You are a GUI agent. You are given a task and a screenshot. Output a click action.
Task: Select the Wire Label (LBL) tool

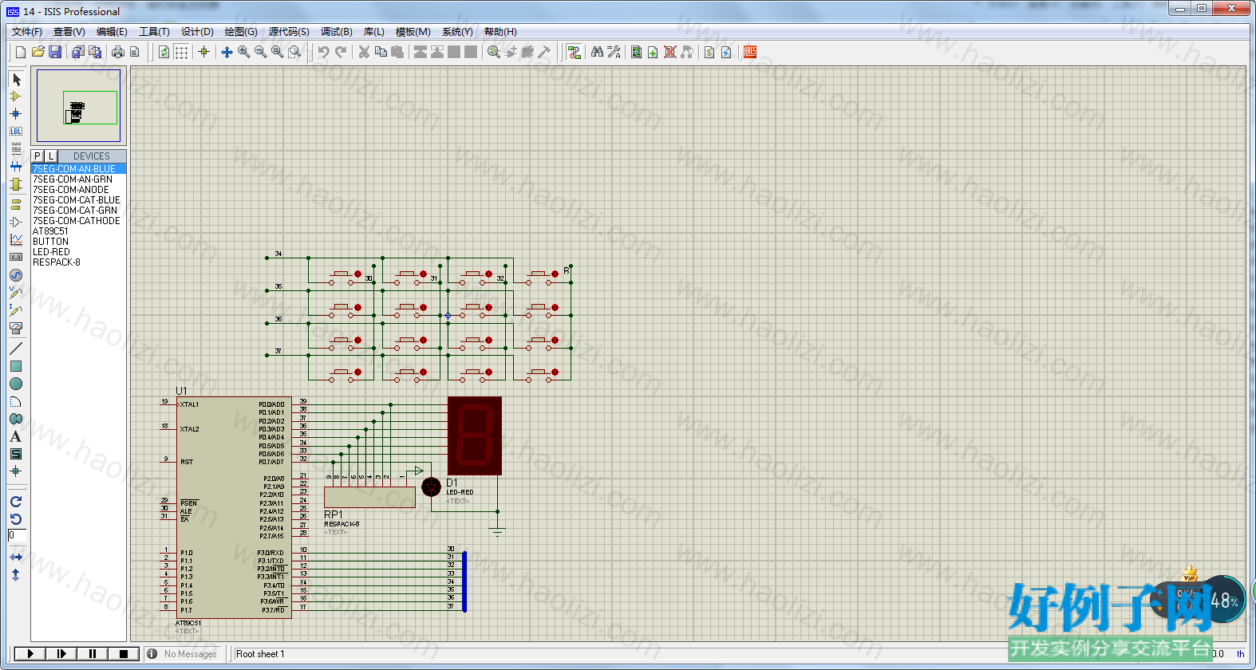[x=16, y=132]
